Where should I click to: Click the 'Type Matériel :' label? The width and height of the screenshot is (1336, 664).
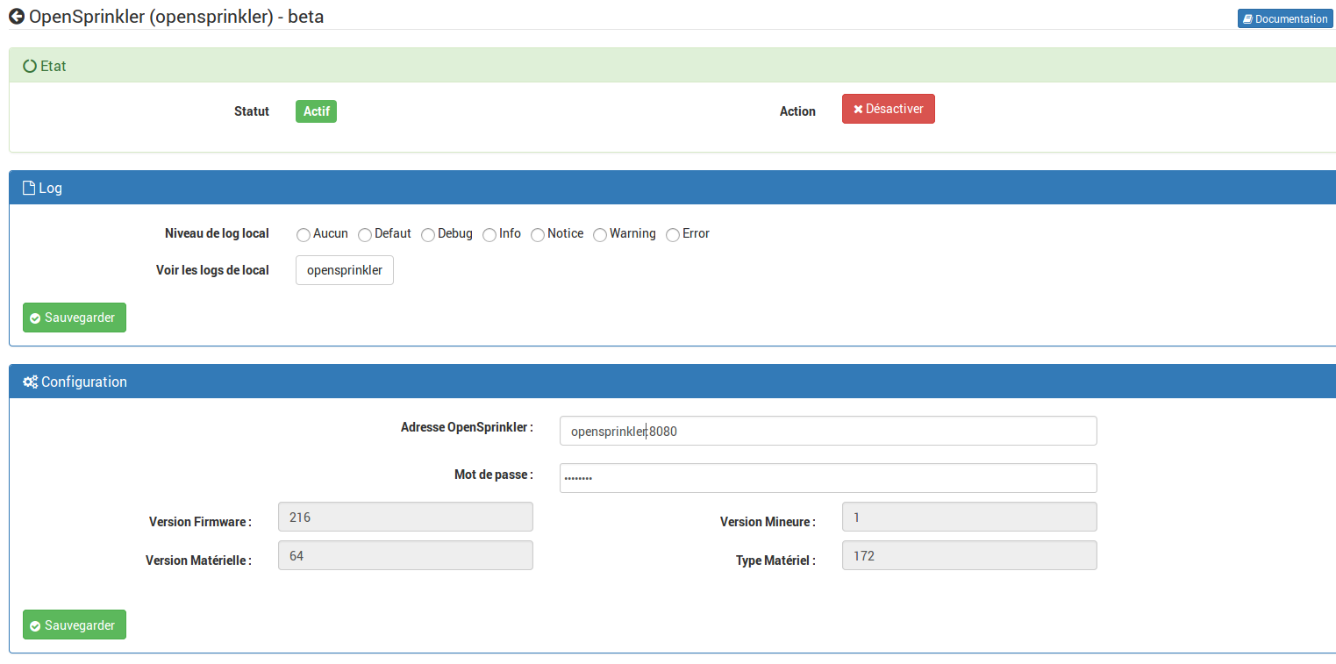tap(775, 560)
